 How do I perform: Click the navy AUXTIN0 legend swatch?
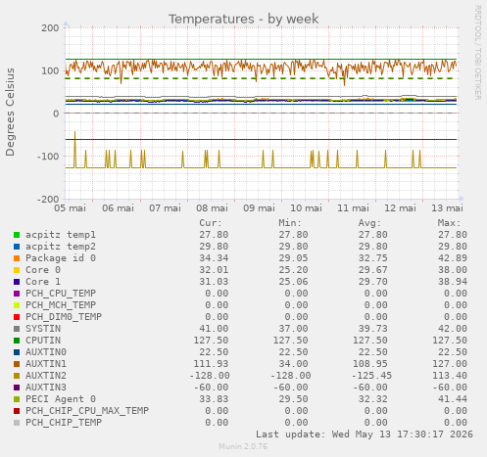click(17, 352)
